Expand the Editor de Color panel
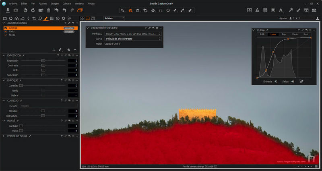Image resolution: width=322 pixels, height=171 pixels. pos(4,136)
